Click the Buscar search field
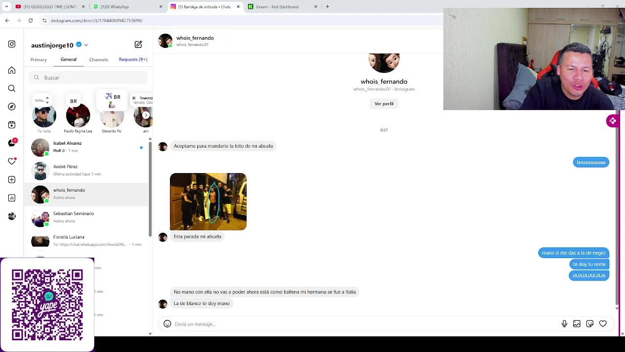The image size is (625, 352). [88, 78]
